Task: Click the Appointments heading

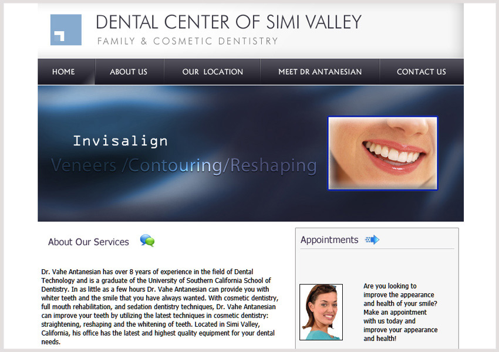Action: click(329, 240)
